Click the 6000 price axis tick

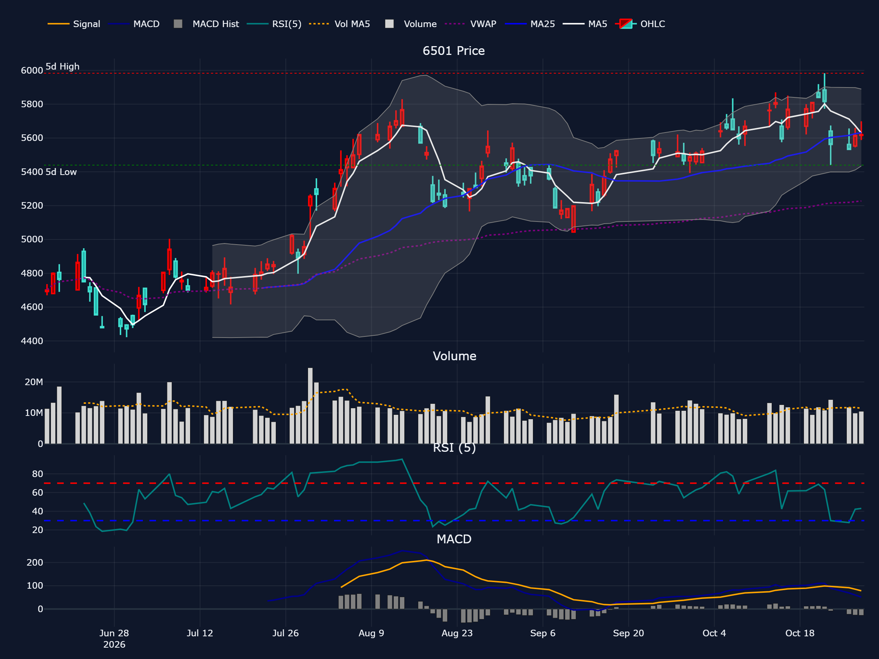pyautogui.click(x=32, y=71)
